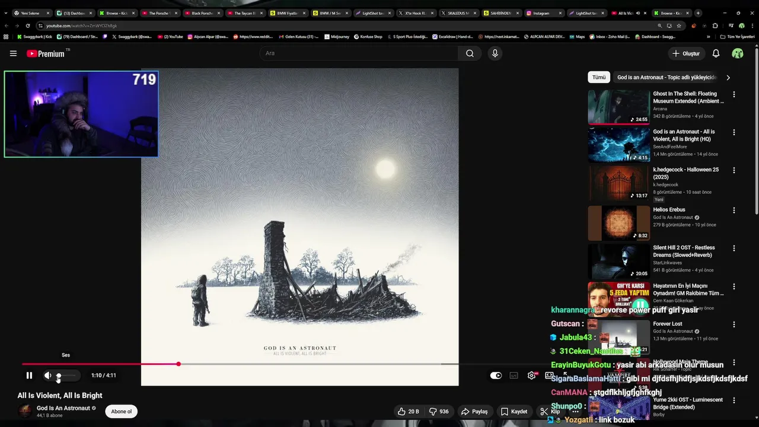The image size is (759, 427).
Task: Open the account avatar menu
Action: 738,53
